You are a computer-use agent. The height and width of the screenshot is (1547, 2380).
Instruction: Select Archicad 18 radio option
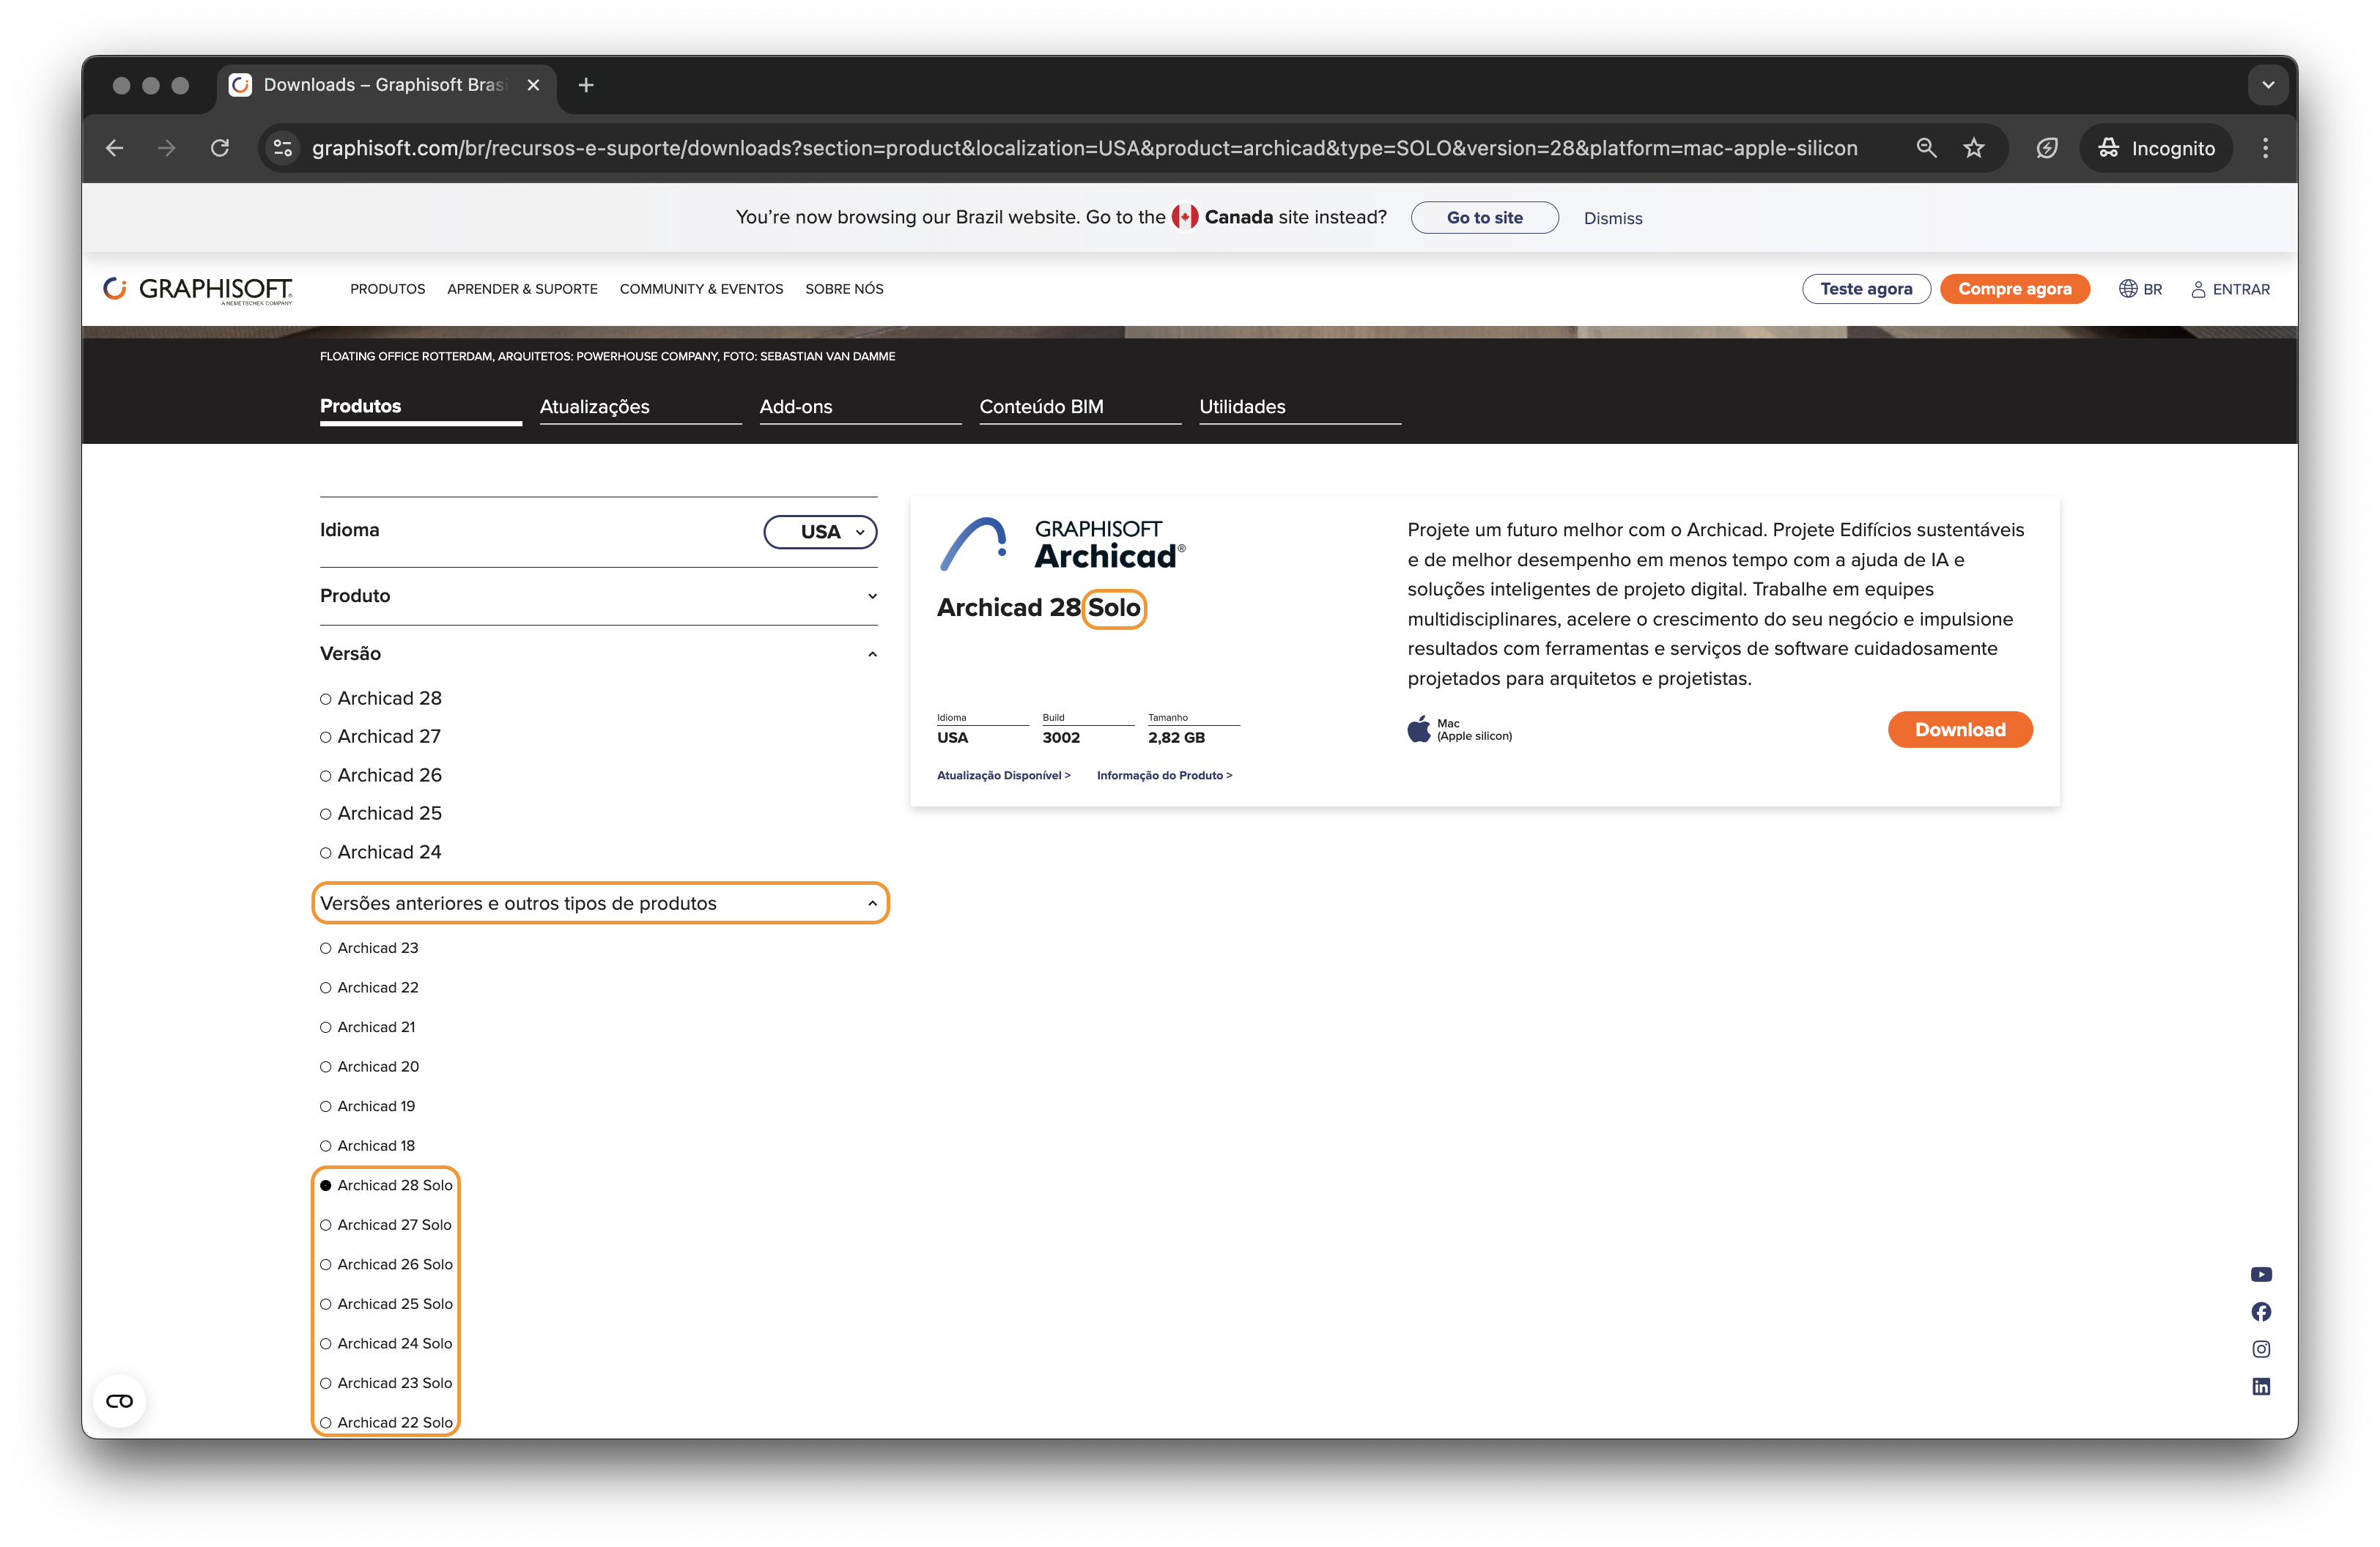coord(367,1146)
